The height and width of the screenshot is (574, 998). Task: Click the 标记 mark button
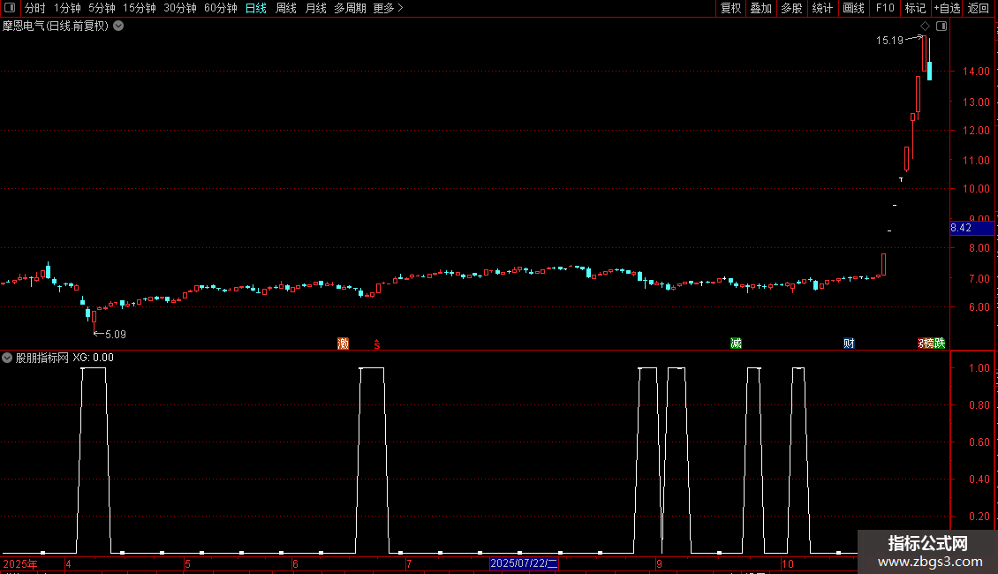915,8
